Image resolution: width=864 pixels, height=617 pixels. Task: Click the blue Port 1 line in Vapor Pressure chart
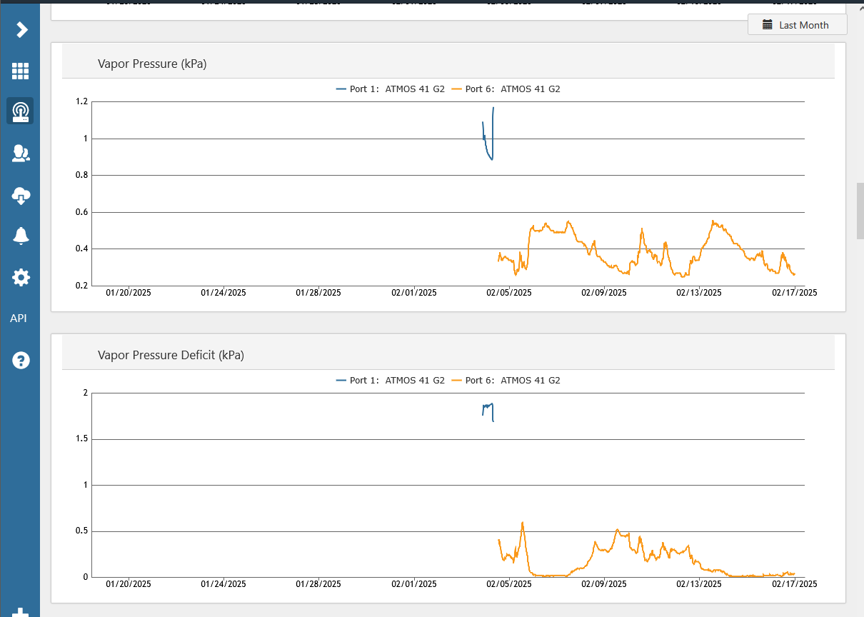(488, 151)
